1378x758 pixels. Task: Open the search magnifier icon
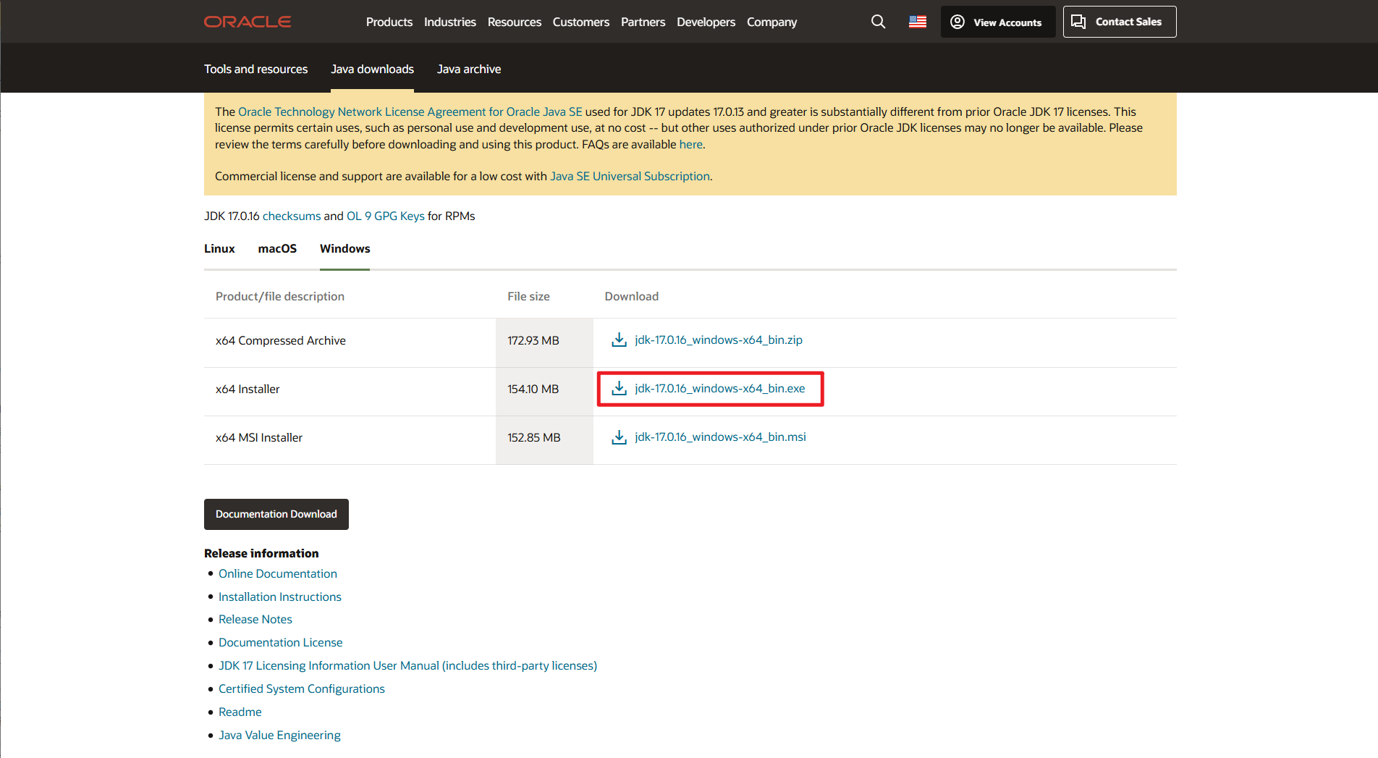tap(878, 22)
